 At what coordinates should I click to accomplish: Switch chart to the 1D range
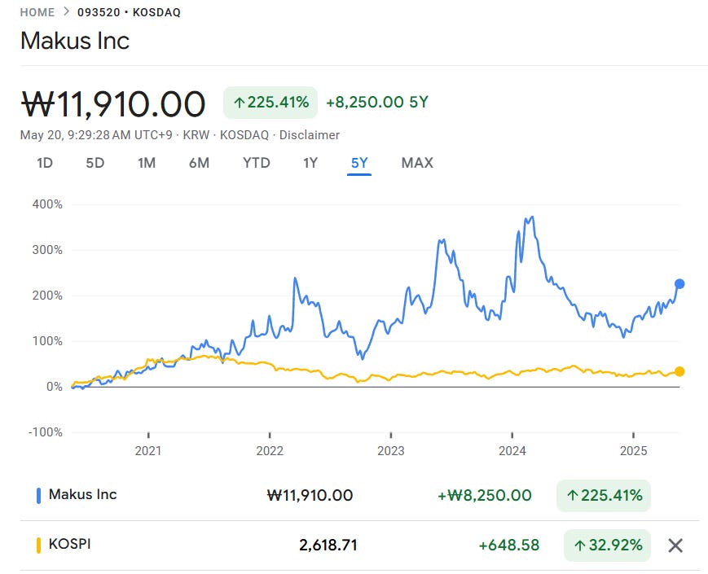[45, 163]
